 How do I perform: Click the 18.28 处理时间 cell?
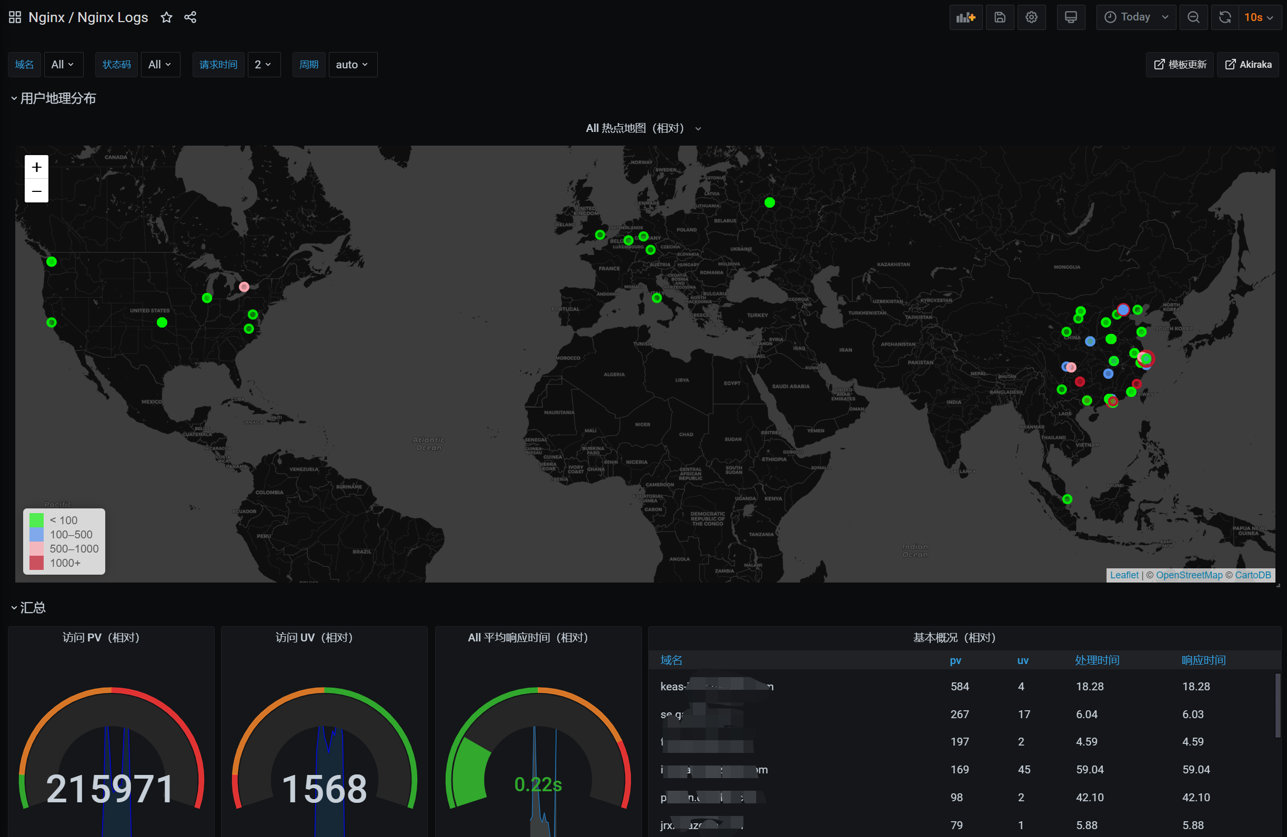1090,686
